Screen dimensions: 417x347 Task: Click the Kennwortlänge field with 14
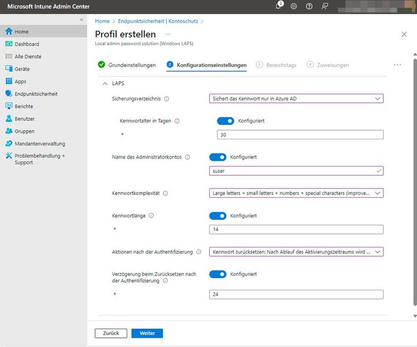[296, 229]
